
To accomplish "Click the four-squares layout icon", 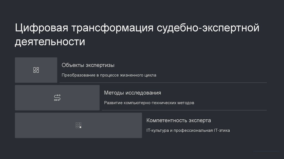I will 36,70.
